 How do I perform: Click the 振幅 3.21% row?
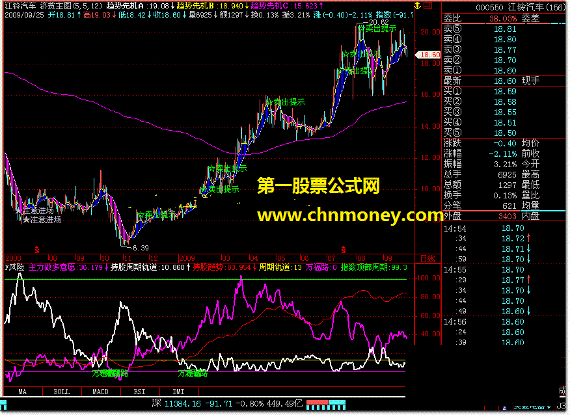(480, 165)
